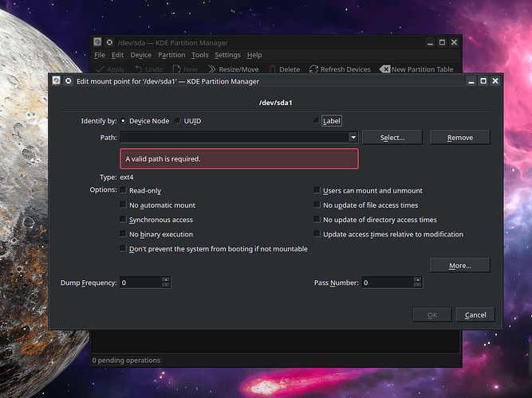
Task: Click the Pass Number input field
Action: (388, 283)
